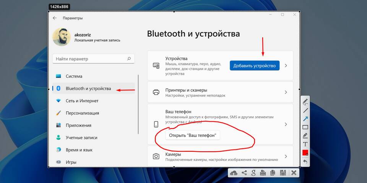367x183 pixels.
Task: Click the Bluetooth logo icon in sidebar
Action: tap(59, 88)
